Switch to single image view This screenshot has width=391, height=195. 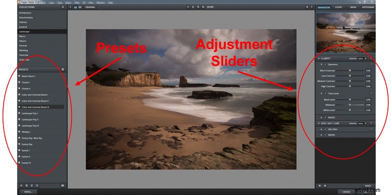(x=76, y=7)
